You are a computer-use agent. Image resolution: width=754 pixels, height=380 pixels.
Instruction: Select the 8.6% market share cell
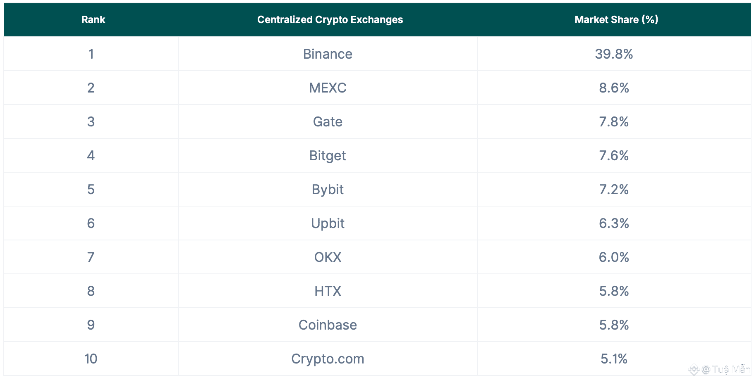[x=614, y=88]
